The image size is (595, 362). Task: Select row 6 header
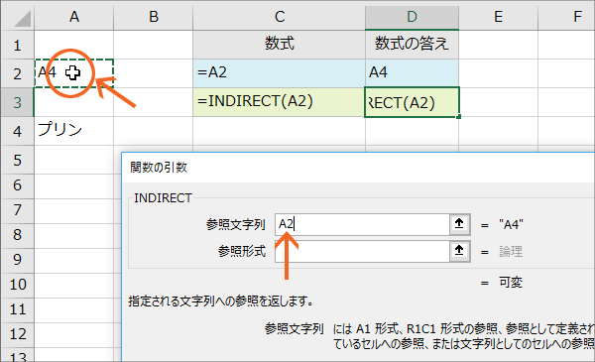(x=17, y=185)
